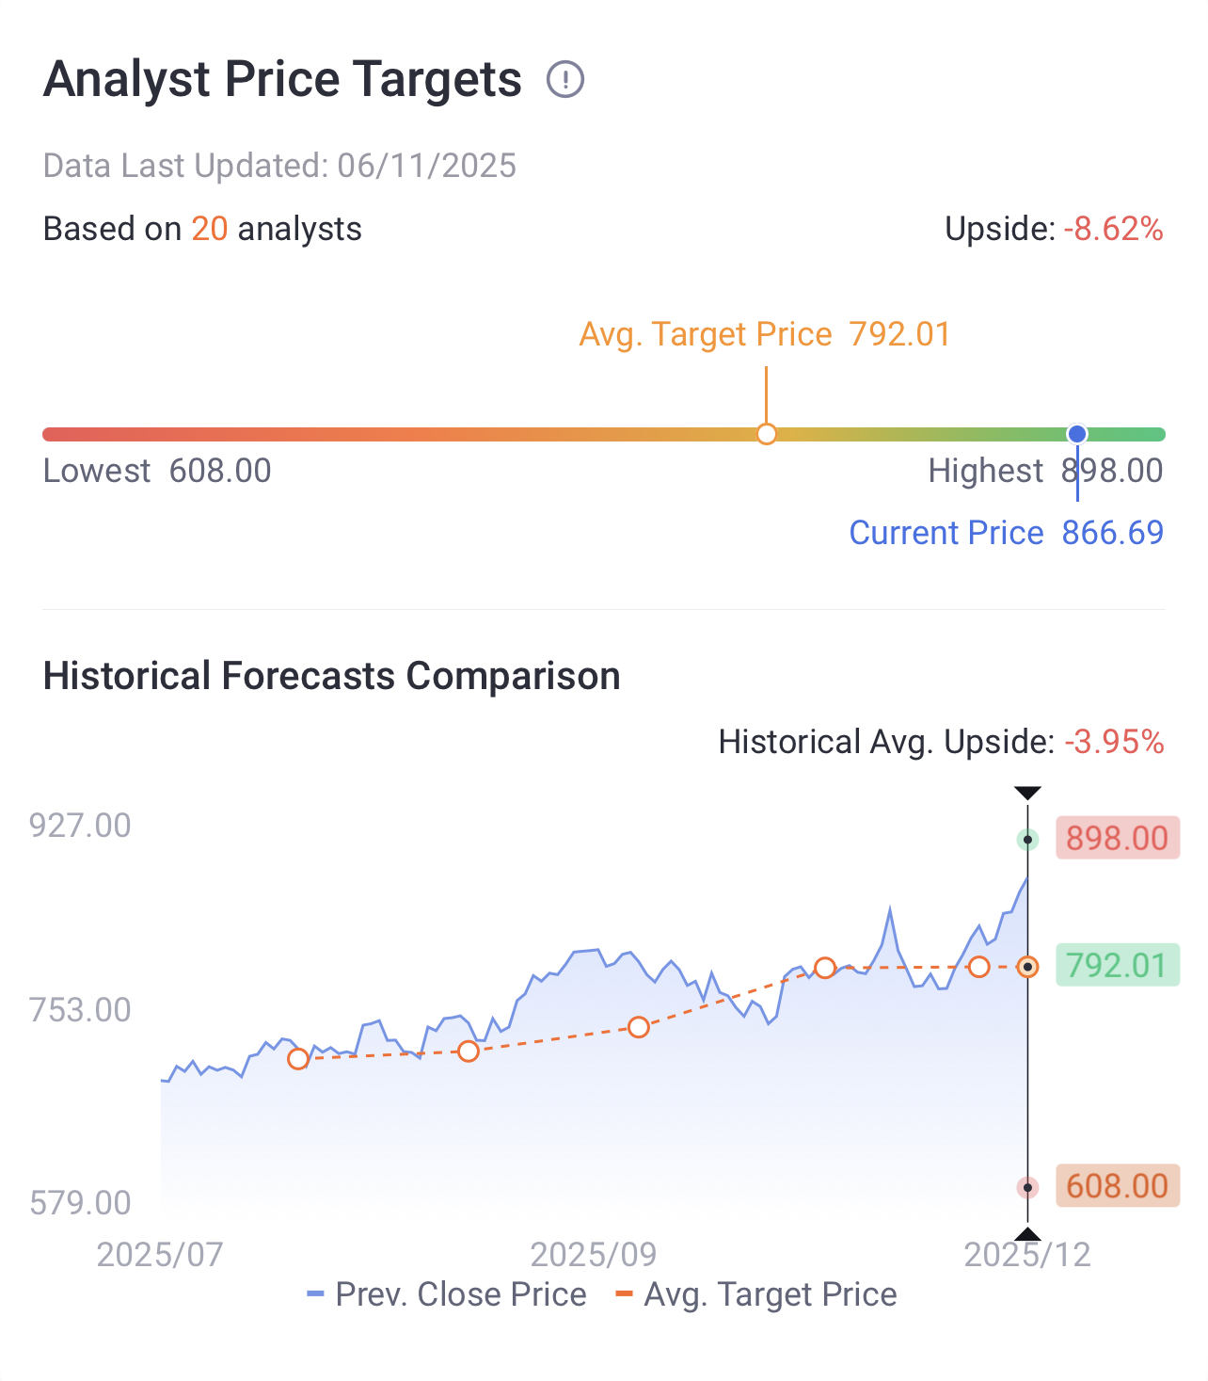
Task: Toggle the Prev. Close Price legend item
Action: point(447,1294)
